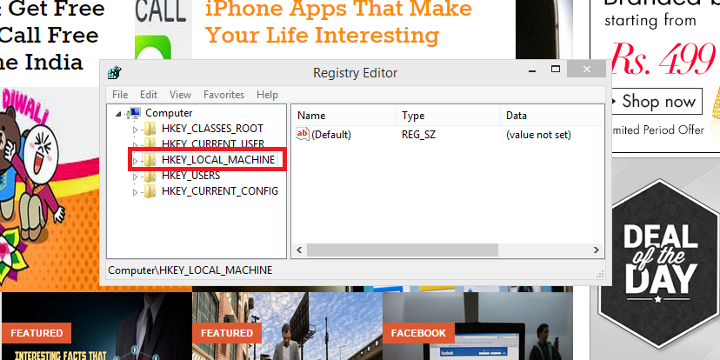Select the HKEY_USERS key
Screen dimensions: 720x360
[190, 176]
